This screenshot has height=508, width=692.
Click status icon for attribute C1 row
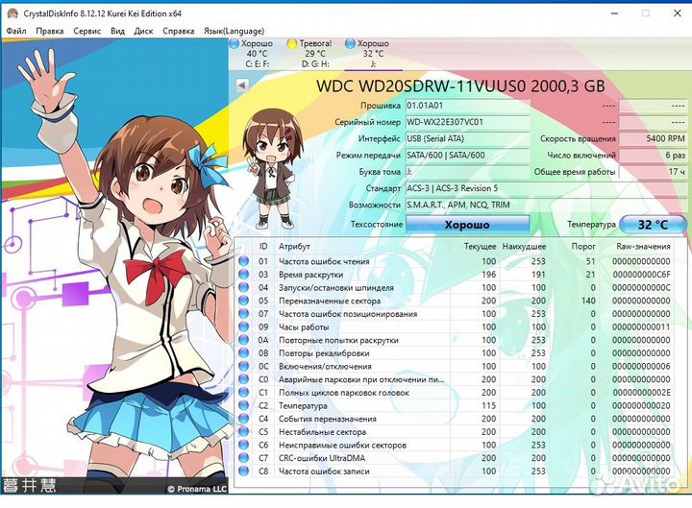click(x=243, y=393)
